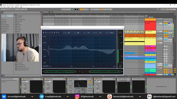Open the Pro-Q 3 sidechain input dropdown
Screen dimensions: 177x99
[48, 82]
